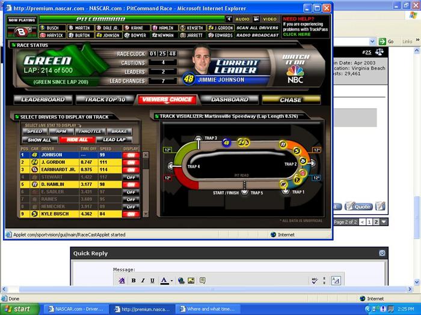The width and height of the screenshot is (421, 315).
Task: Adjust editor size with resize arrows
Action: point(324,280)
